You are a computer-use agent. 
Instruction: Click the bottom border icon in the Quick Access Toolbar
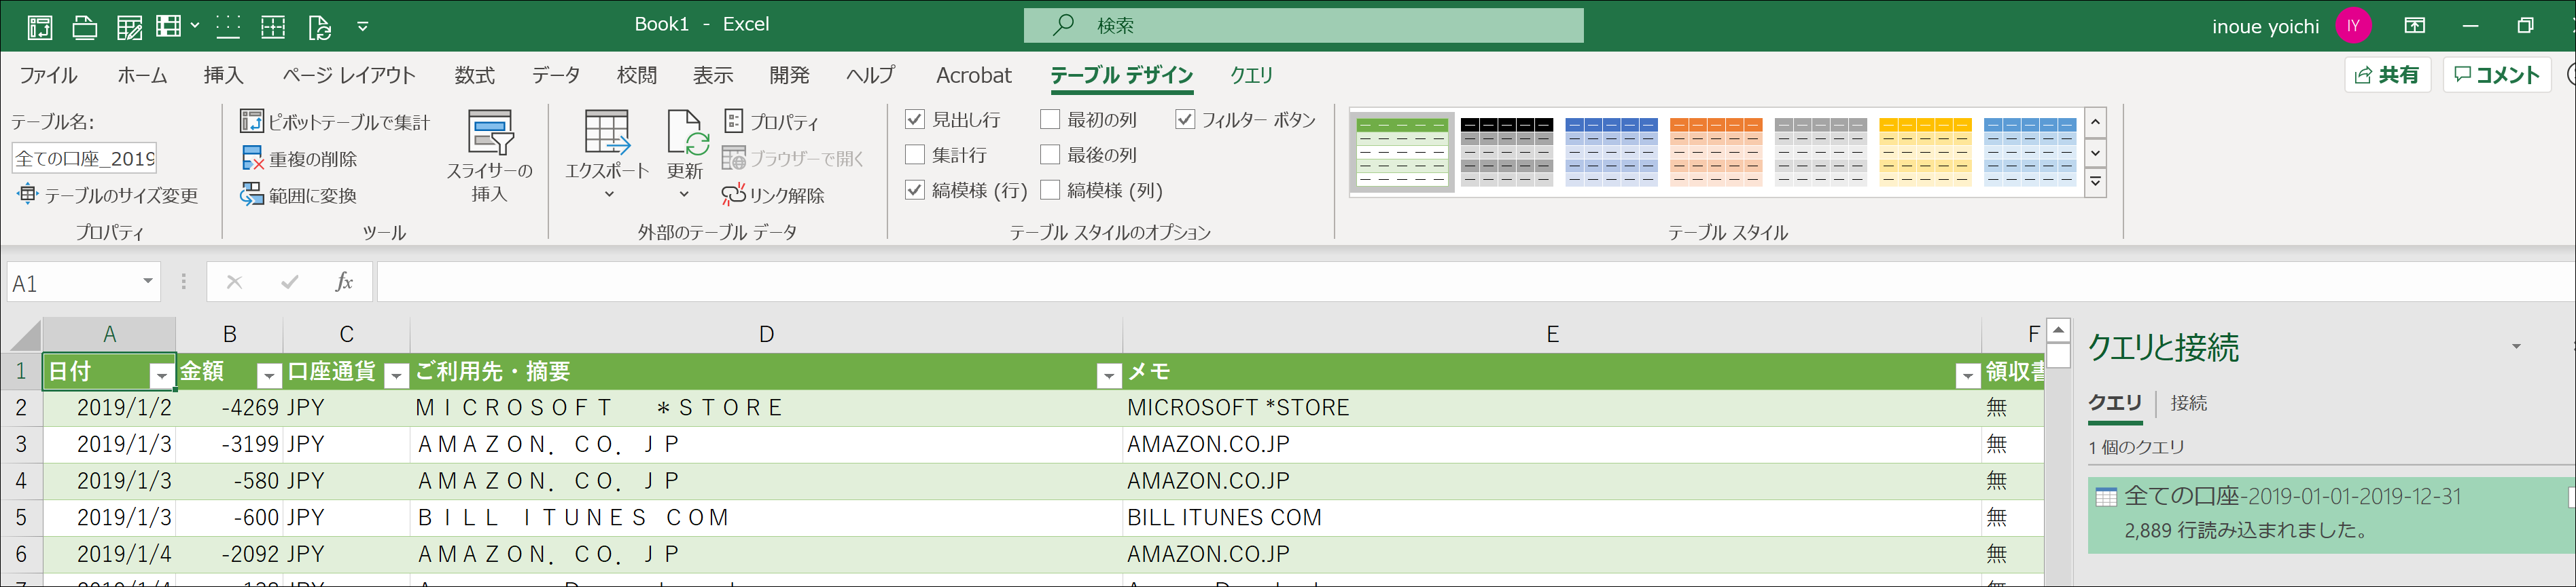point(228,27)
